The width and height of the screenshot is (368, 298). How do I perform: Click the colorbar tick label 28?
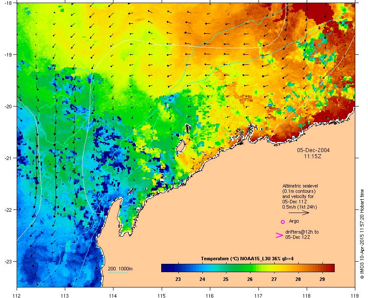[x=298, y=279]
